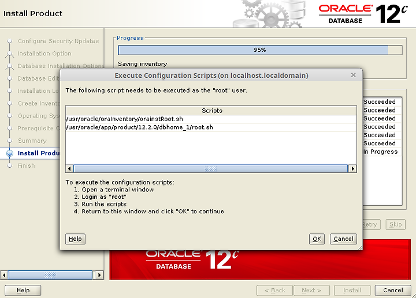Screen dimensions: 416x298
Task: Click the In Progress status entry
Action: point(380,152)
